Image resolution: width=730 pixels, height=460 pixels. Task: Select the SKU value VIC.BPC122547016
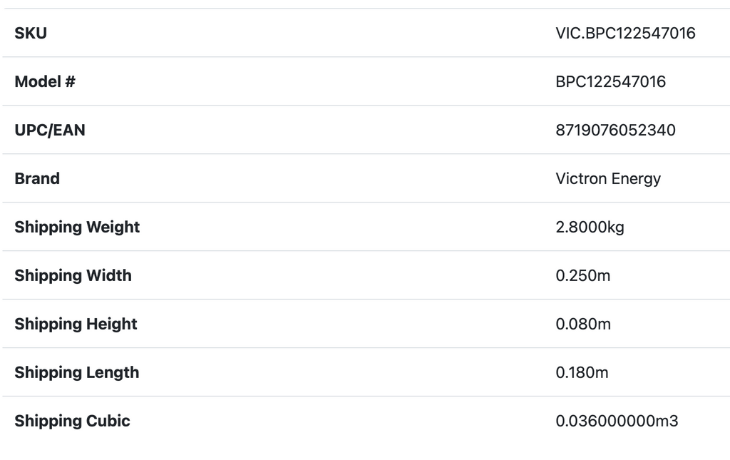(x=625, y=33)
